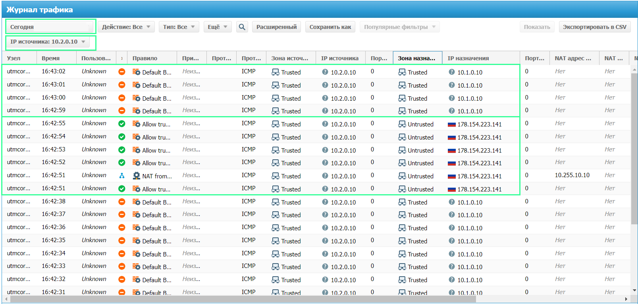Click the rule icon in the 16:42:35 row
The width and height of the screenshot is (638, 304).
[137, 241]
